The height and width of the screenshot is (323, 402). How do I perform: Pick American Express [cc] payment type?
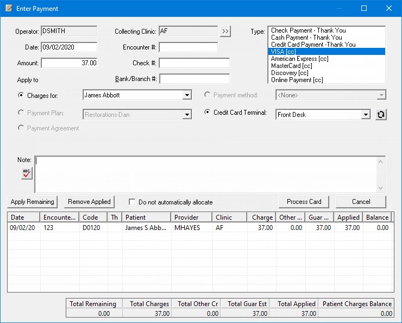point(299,59)
